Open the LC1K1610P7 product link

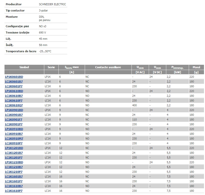coord(14,191)
